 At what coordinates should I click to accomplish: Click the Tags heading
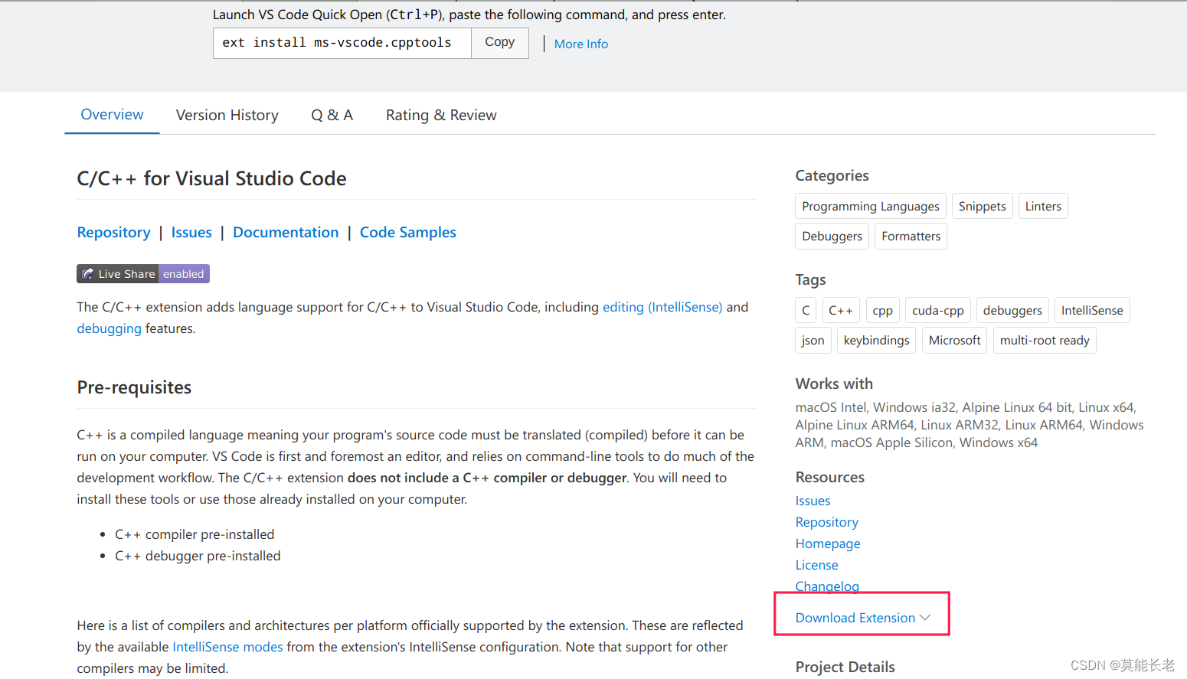(810, 279)
